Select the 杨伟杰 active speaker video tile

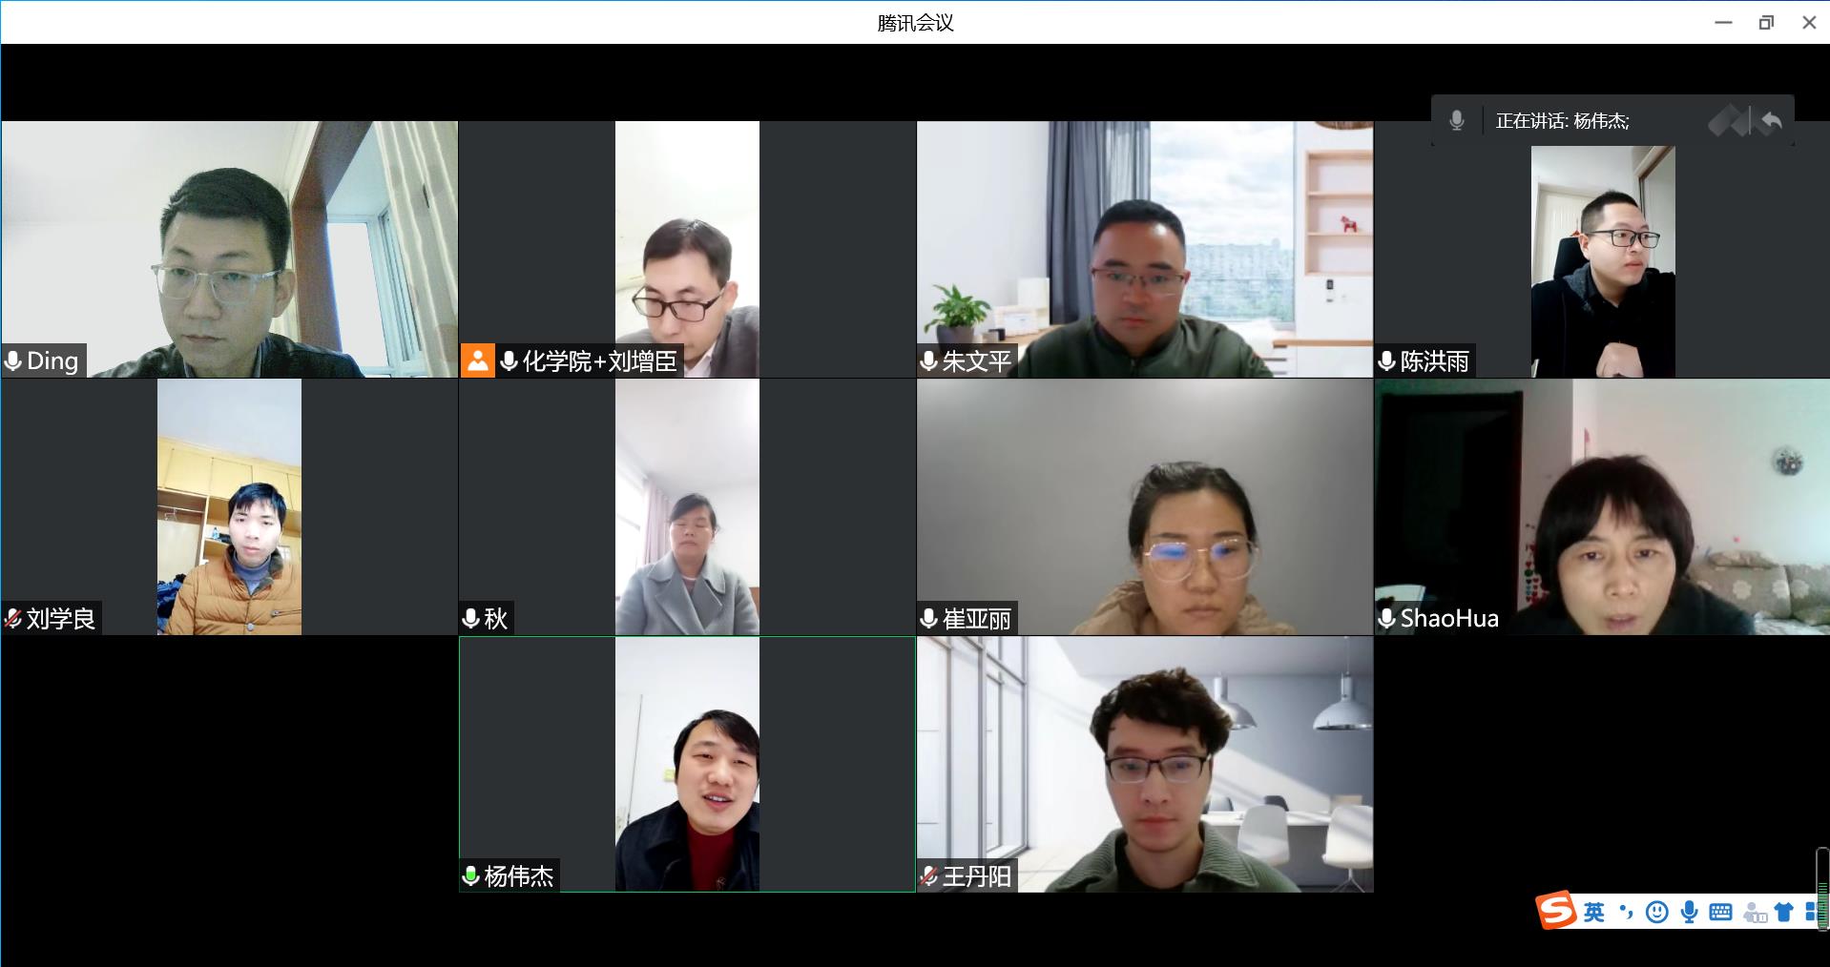[687, 765]
